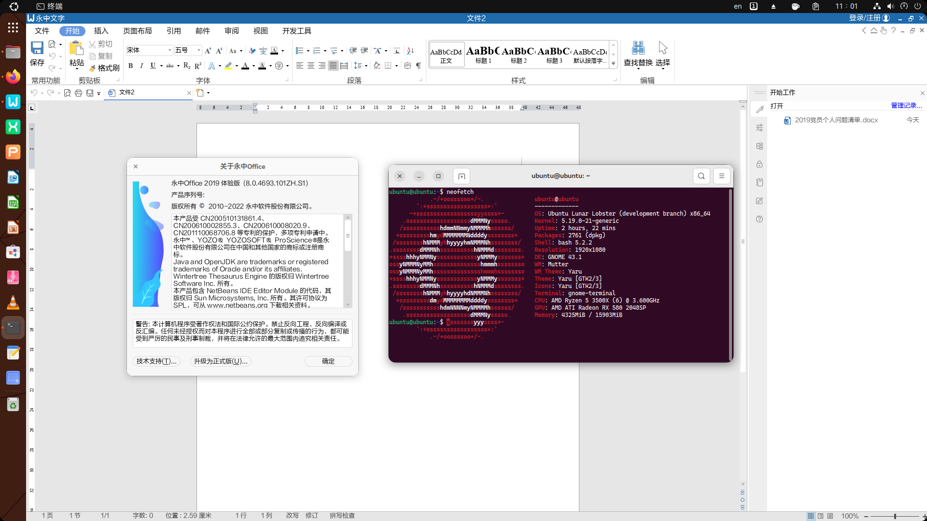Click the Paste (粘贴) clipboard icon
Screen dimensions: 927x521
click(76, 48)
